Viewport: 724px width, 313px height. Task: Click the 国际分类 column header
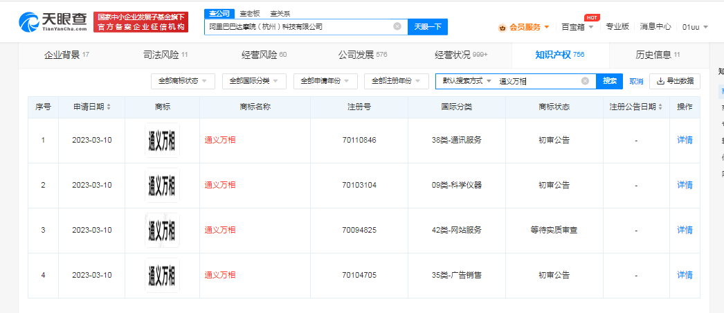(x=456, y=107)
